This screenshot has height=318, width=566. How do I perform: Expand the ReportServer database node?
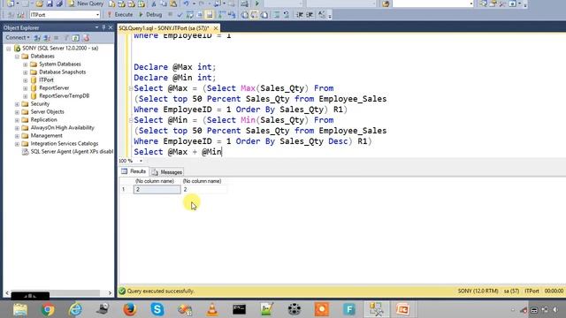click(26, 88)
